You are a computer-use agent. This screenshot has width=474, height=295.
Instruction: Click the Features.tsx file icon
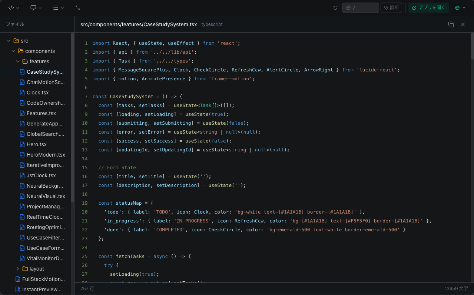pos(22,113)
